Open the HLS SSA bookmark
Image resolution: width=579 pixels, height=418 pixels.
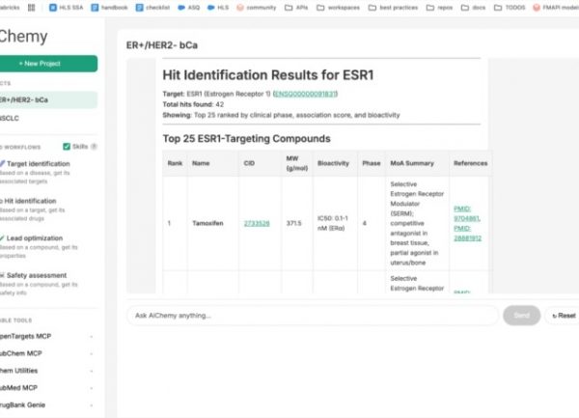point(66,8)
